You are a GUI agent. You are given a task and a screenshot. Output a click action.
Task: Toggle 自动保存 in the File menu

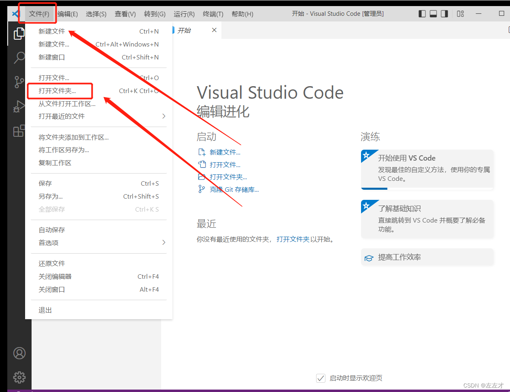pyautogui.click(x=99, y=230)
